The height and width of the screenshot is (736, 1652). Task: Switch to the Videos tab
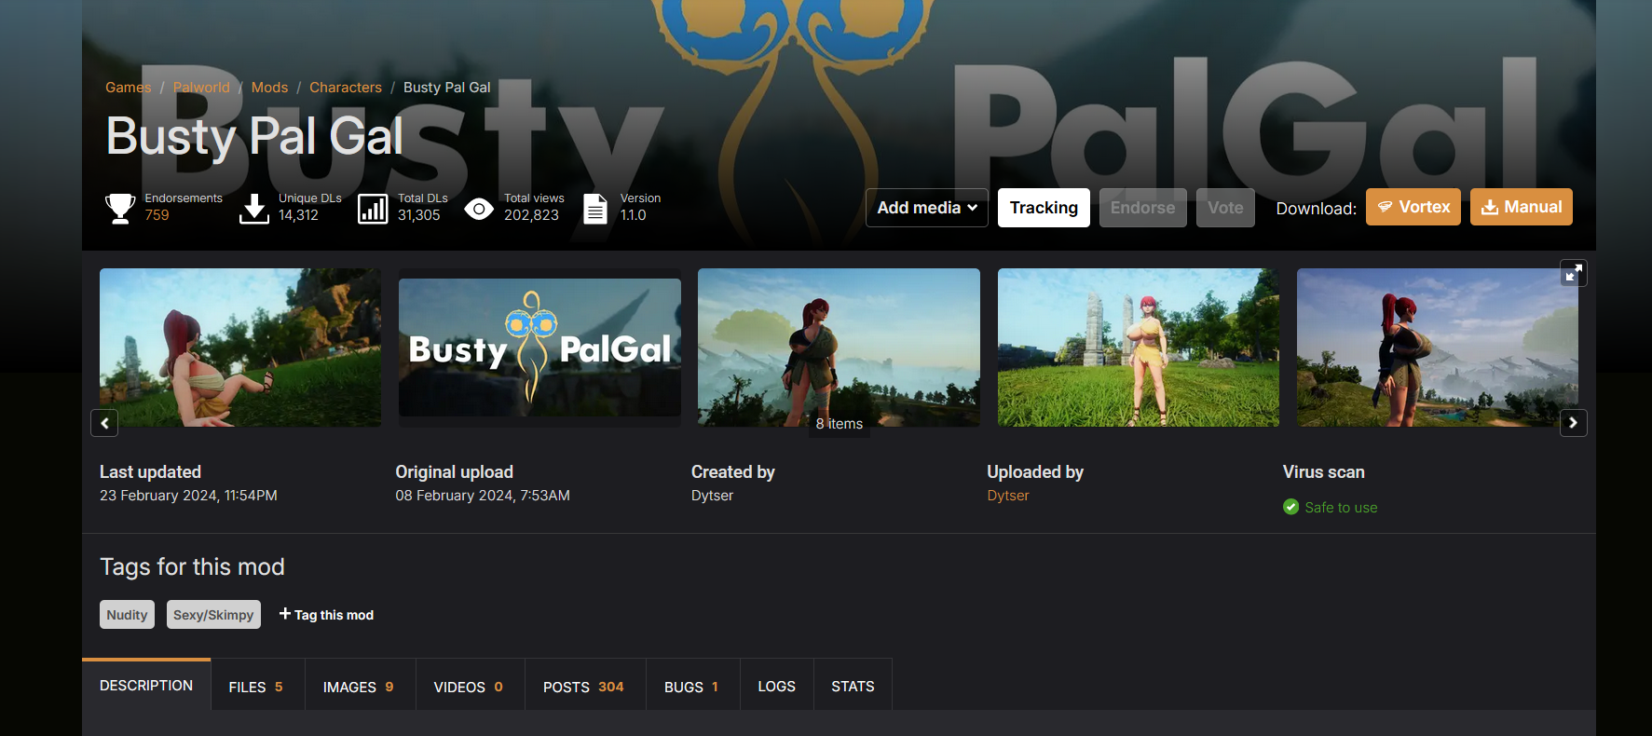[x=470, y=686]
